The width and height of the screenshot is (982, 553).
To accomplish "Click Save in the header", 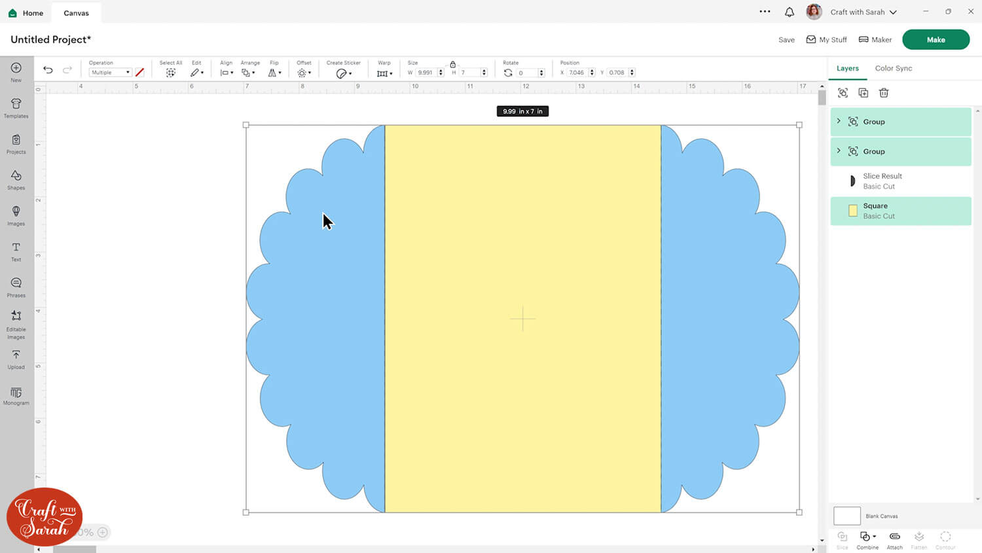I will tap(786, 40).
